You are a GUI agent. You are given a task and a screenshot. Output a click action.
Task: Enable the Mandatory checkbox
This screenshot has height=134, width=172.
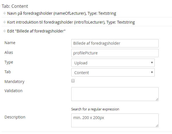pos(73,81)
